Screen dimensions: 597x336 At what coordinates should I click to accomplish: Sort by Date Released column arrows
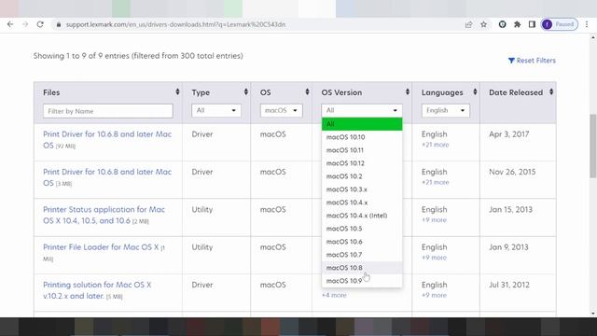(551, 91)
